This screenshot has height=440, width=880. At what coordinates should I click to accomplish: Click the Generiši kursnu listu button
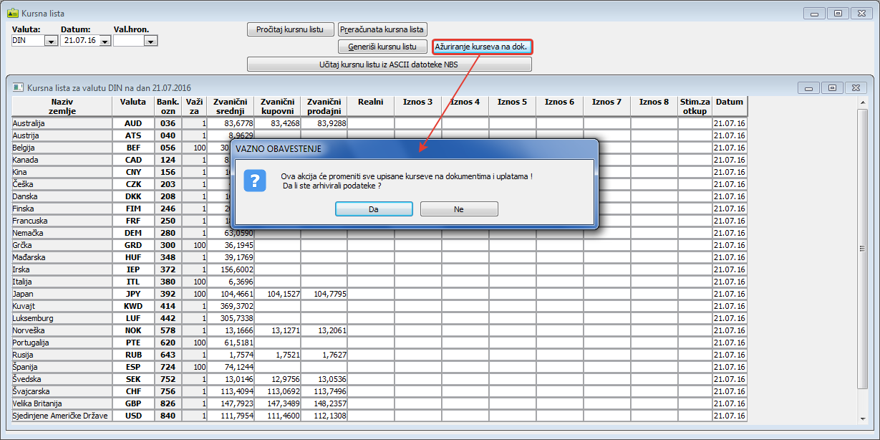pos(382,47)
